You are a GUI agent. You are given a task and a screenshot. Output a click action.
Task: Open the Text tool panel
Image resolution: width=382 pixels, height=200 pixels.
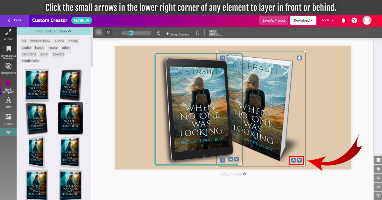point(8,103)
